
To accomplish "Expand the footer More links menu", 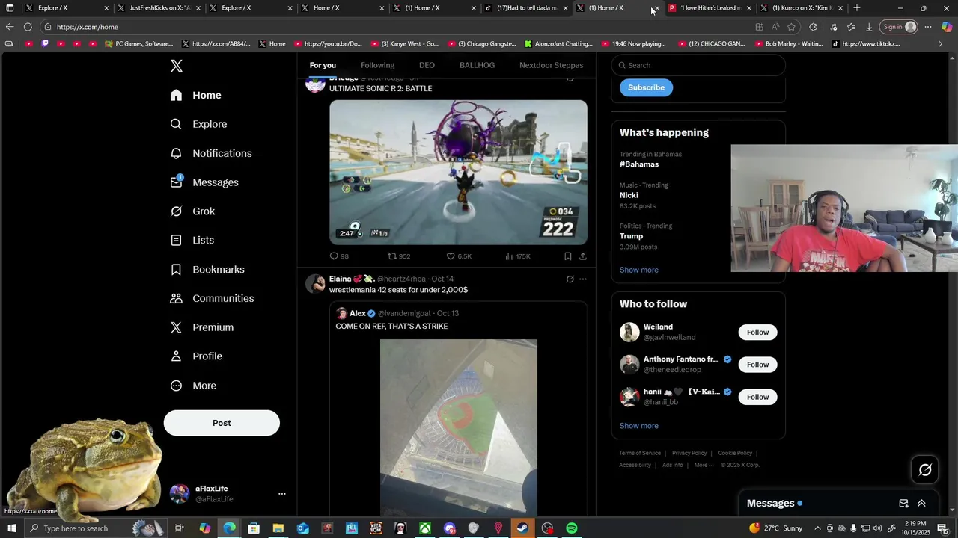I will 704,465.
